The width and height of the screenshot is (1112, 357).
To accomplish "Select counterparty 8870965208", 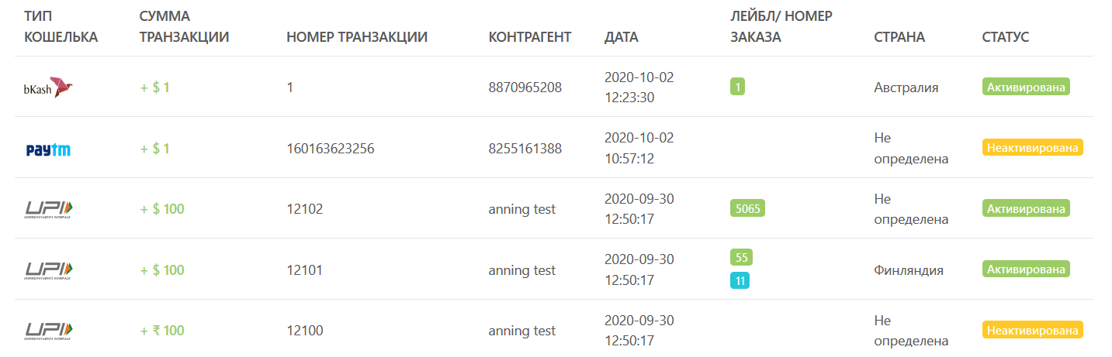I will [525, 88].
